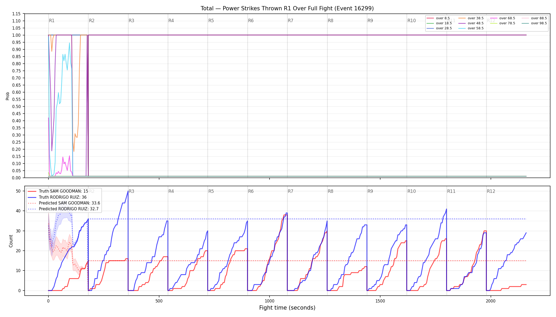Click the R11 round label in the count chart
Screen dimensions: 556x317
451,191
